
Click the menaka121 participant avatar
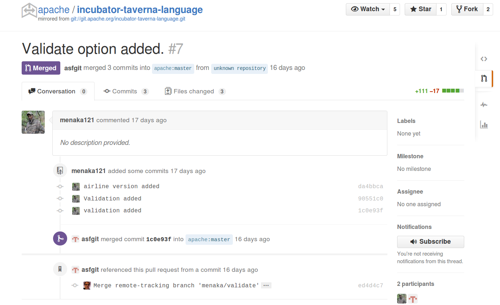click(402, 299)
